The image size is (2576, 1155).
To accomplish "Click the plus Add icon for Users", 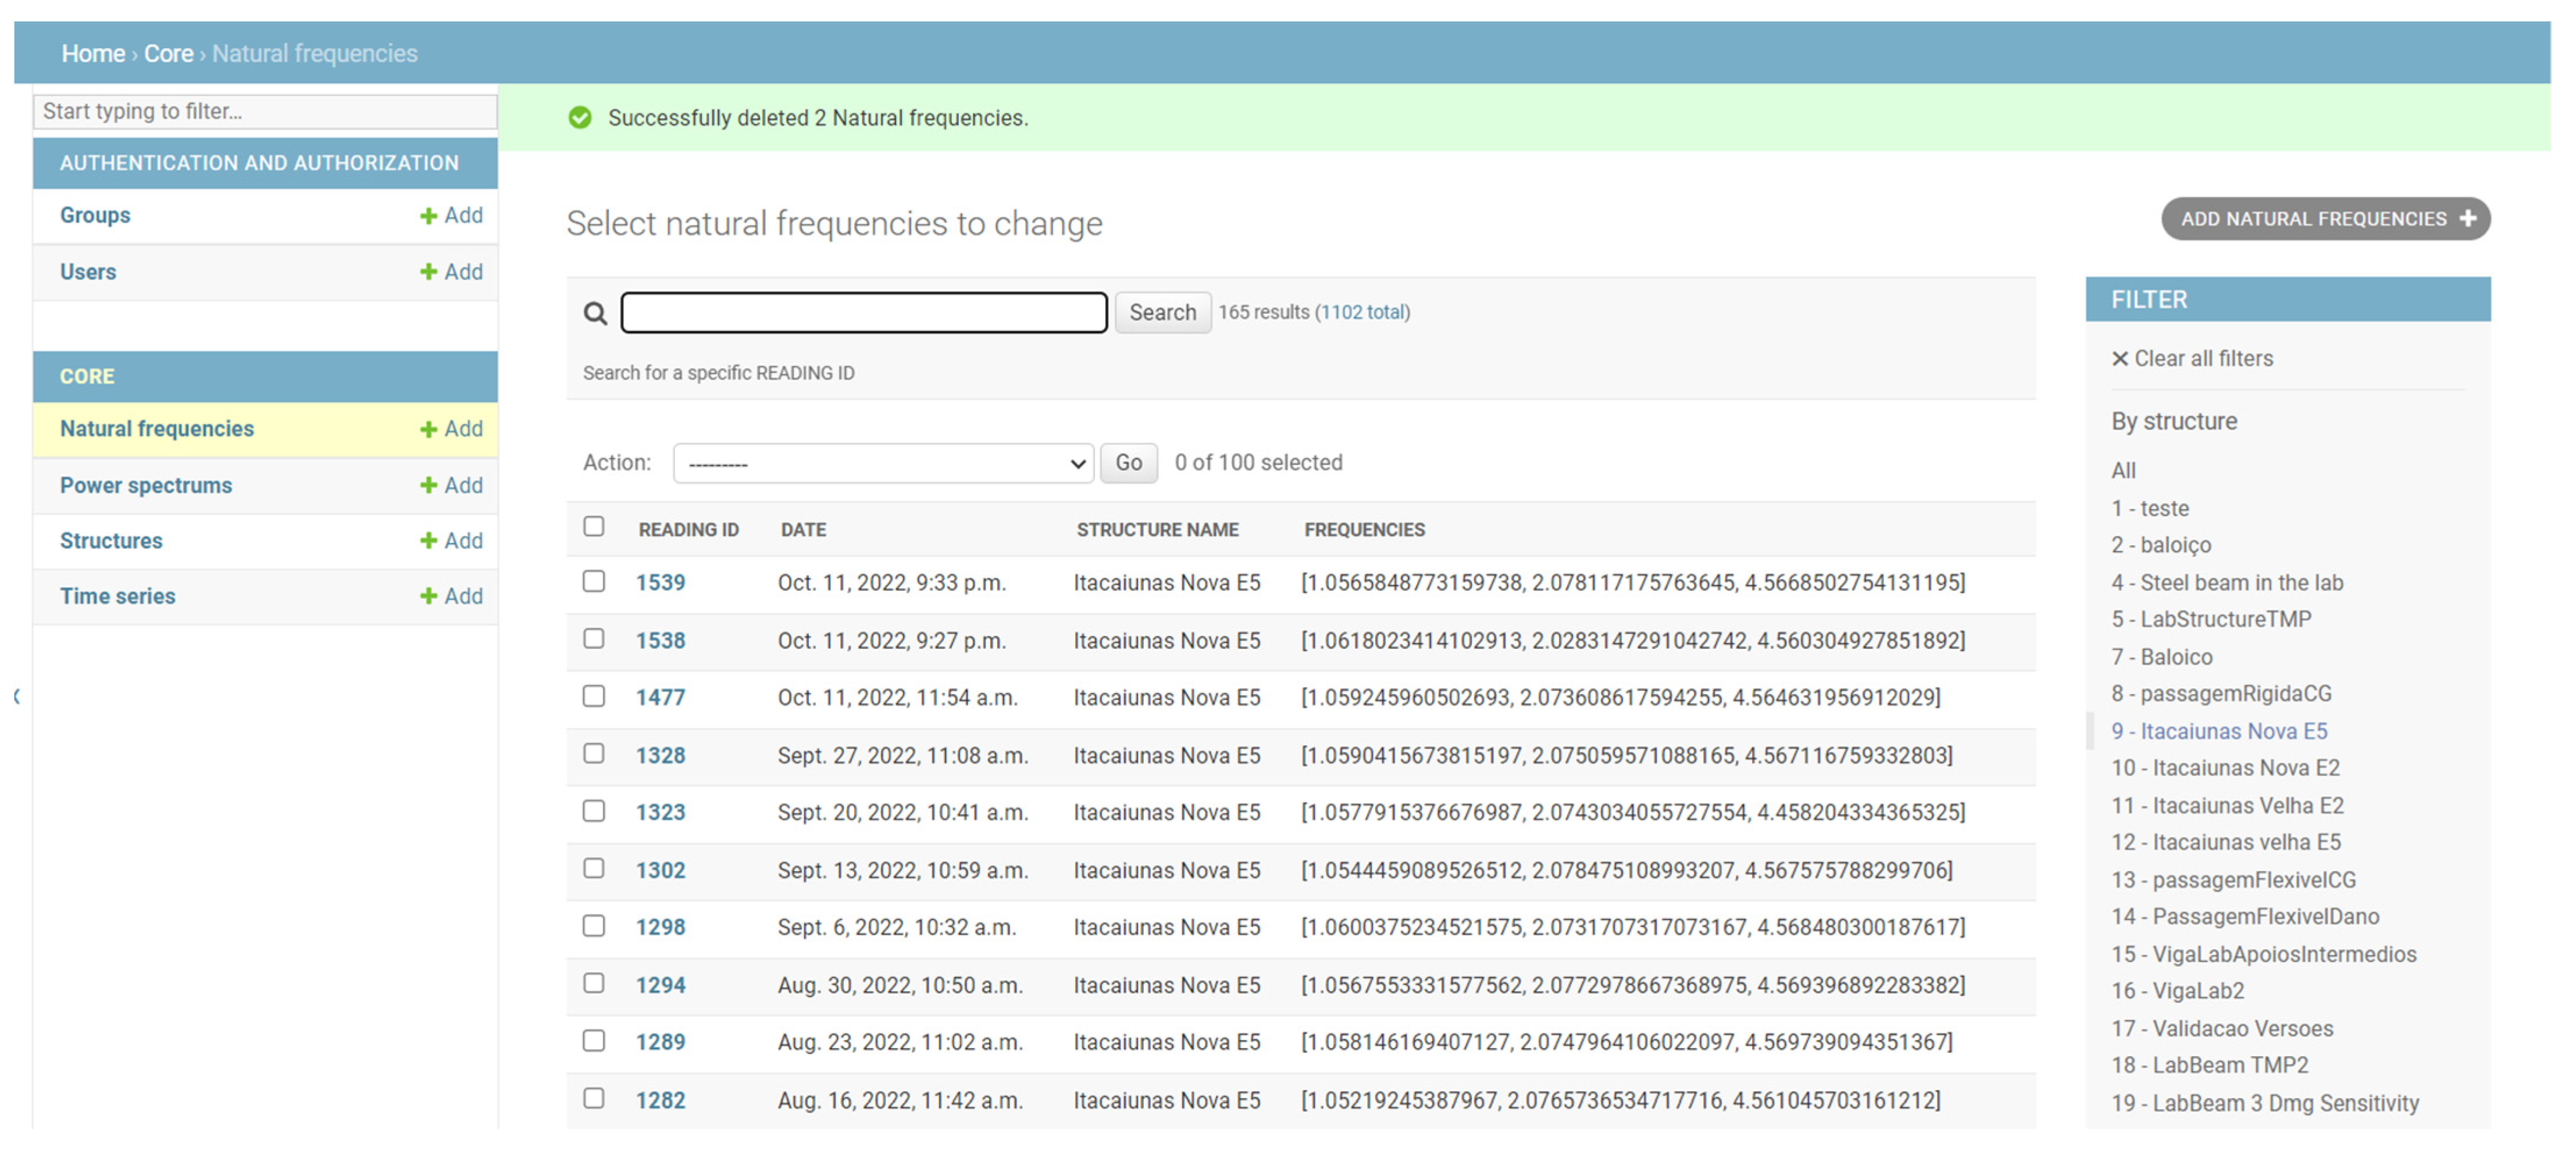I will pyautogui.click(x=428, y=272).
